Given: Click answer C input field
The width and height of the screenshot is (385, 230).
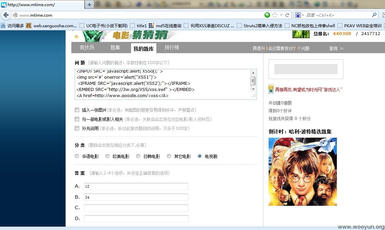Looking at the screenshot, I should coord(136,208).
